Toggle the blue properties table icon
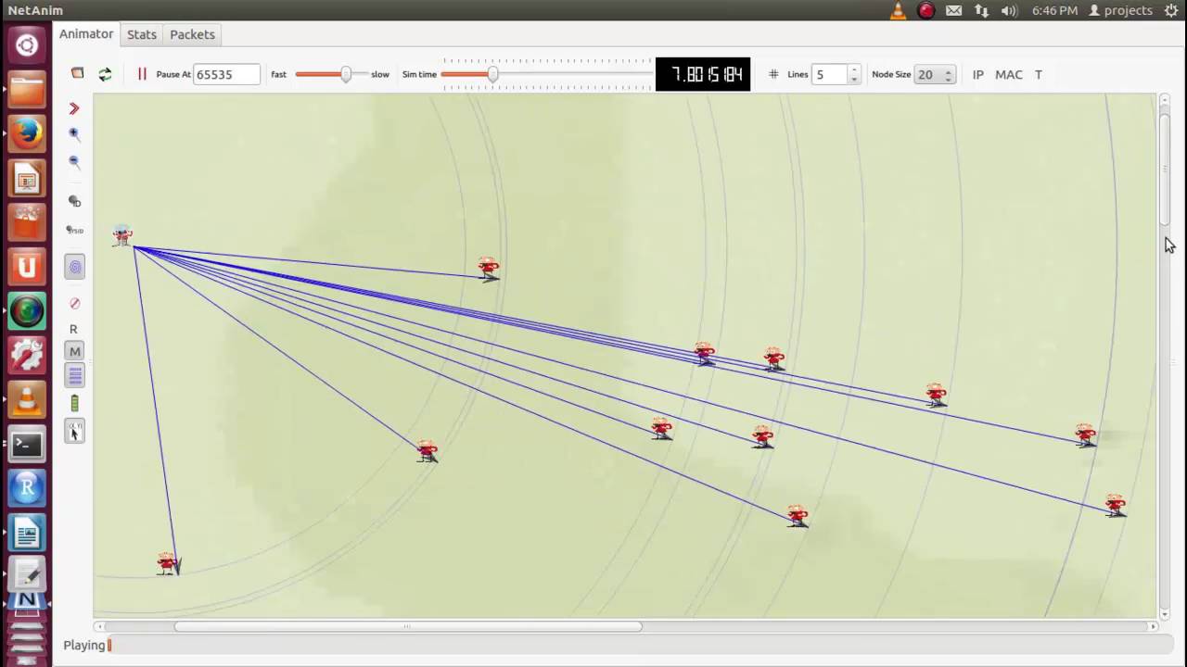The width and height of the screenshot is (1187, 667). point(75,375)
